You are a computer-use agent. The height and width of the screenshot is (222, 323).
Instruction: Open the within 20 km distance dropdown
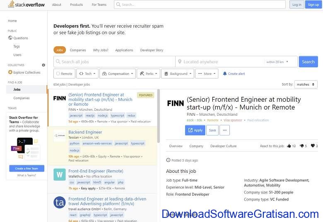tap(277, 62)
